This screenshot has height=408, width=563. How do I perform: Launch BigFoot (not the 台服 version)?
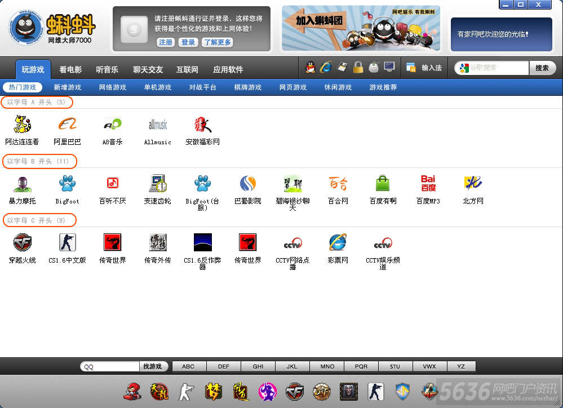67,190
